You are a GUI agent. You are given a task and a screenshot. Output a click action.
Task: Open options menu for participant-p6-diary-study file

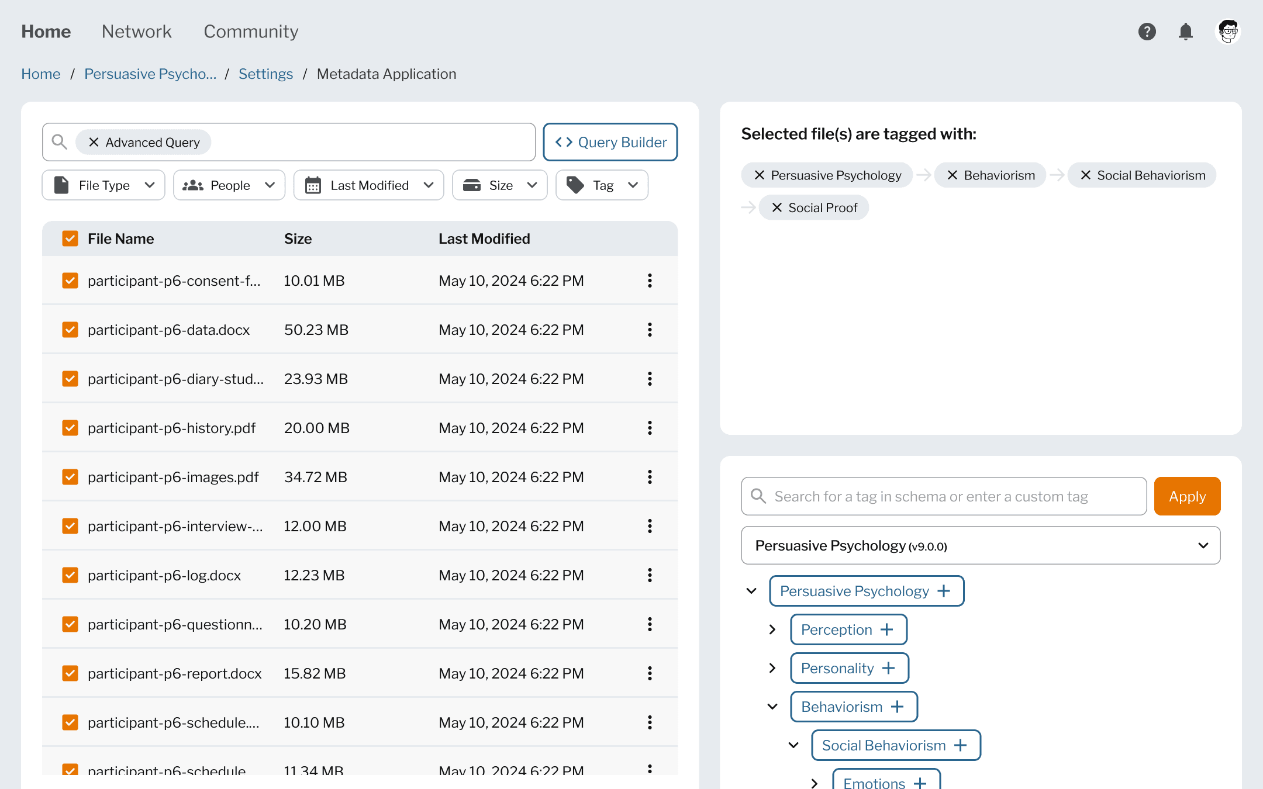650,379
